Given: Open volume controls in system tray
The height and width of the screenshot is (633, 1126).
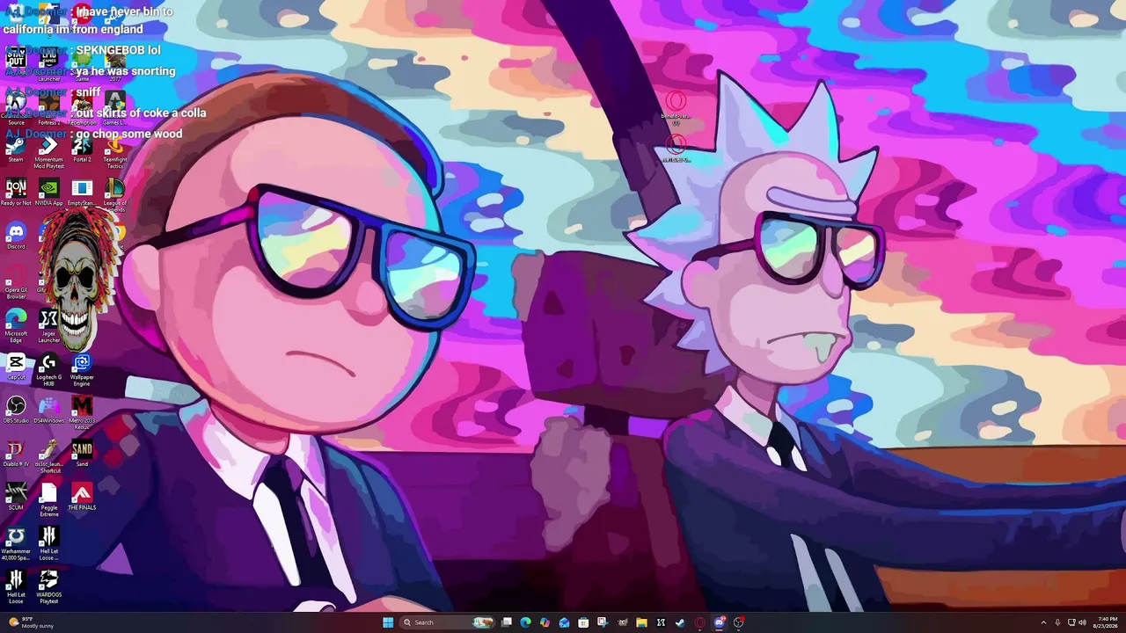Looking at the screenshot, I should (x=1082, y=622).
